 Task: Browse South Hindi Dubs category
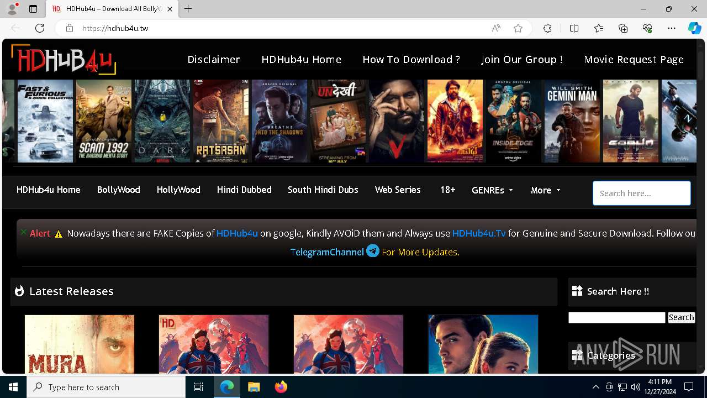point(323,190)
